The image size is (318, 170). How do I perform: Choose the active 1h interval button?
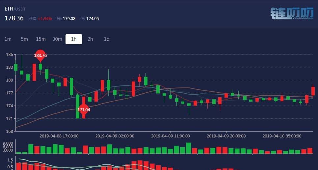click(x=74, y=39)
